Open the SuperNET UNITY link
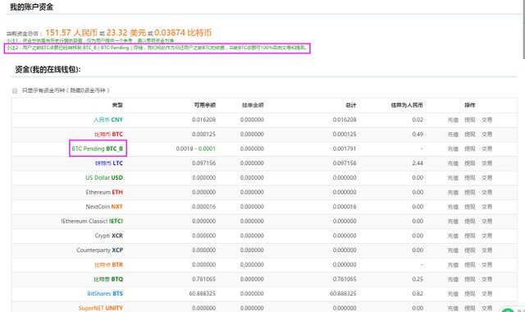The width and height of the screenshot is (525, 312). point(100,308)
